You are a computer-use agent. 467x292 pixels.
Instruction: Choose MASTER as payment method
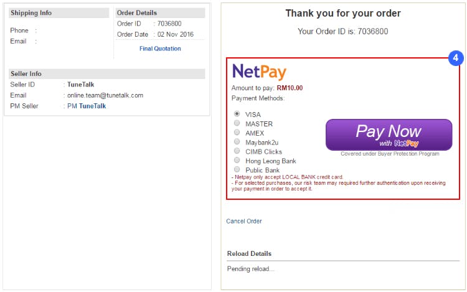pyautogui.click(x=237, y=123)
